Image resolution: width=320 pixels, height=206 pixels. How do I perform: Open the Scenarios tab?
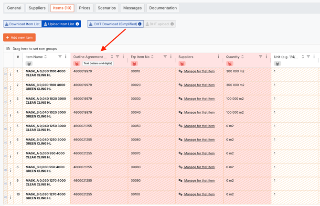coord(107,8)
